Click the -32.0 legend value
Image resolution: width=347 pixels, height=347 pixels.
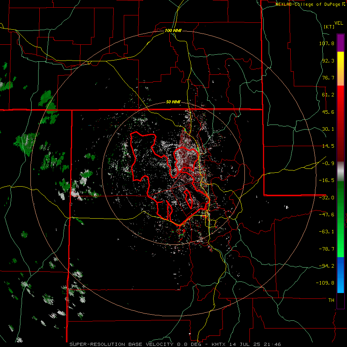point(327,198)
